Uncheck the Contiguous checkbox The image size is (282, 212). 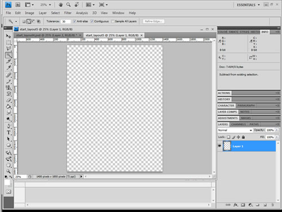92,21
